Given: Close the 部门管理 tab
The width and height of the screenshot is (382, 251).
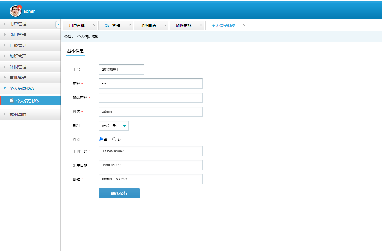Looking at the screenshot, I should pyautogui.click(x=130, y=26).
